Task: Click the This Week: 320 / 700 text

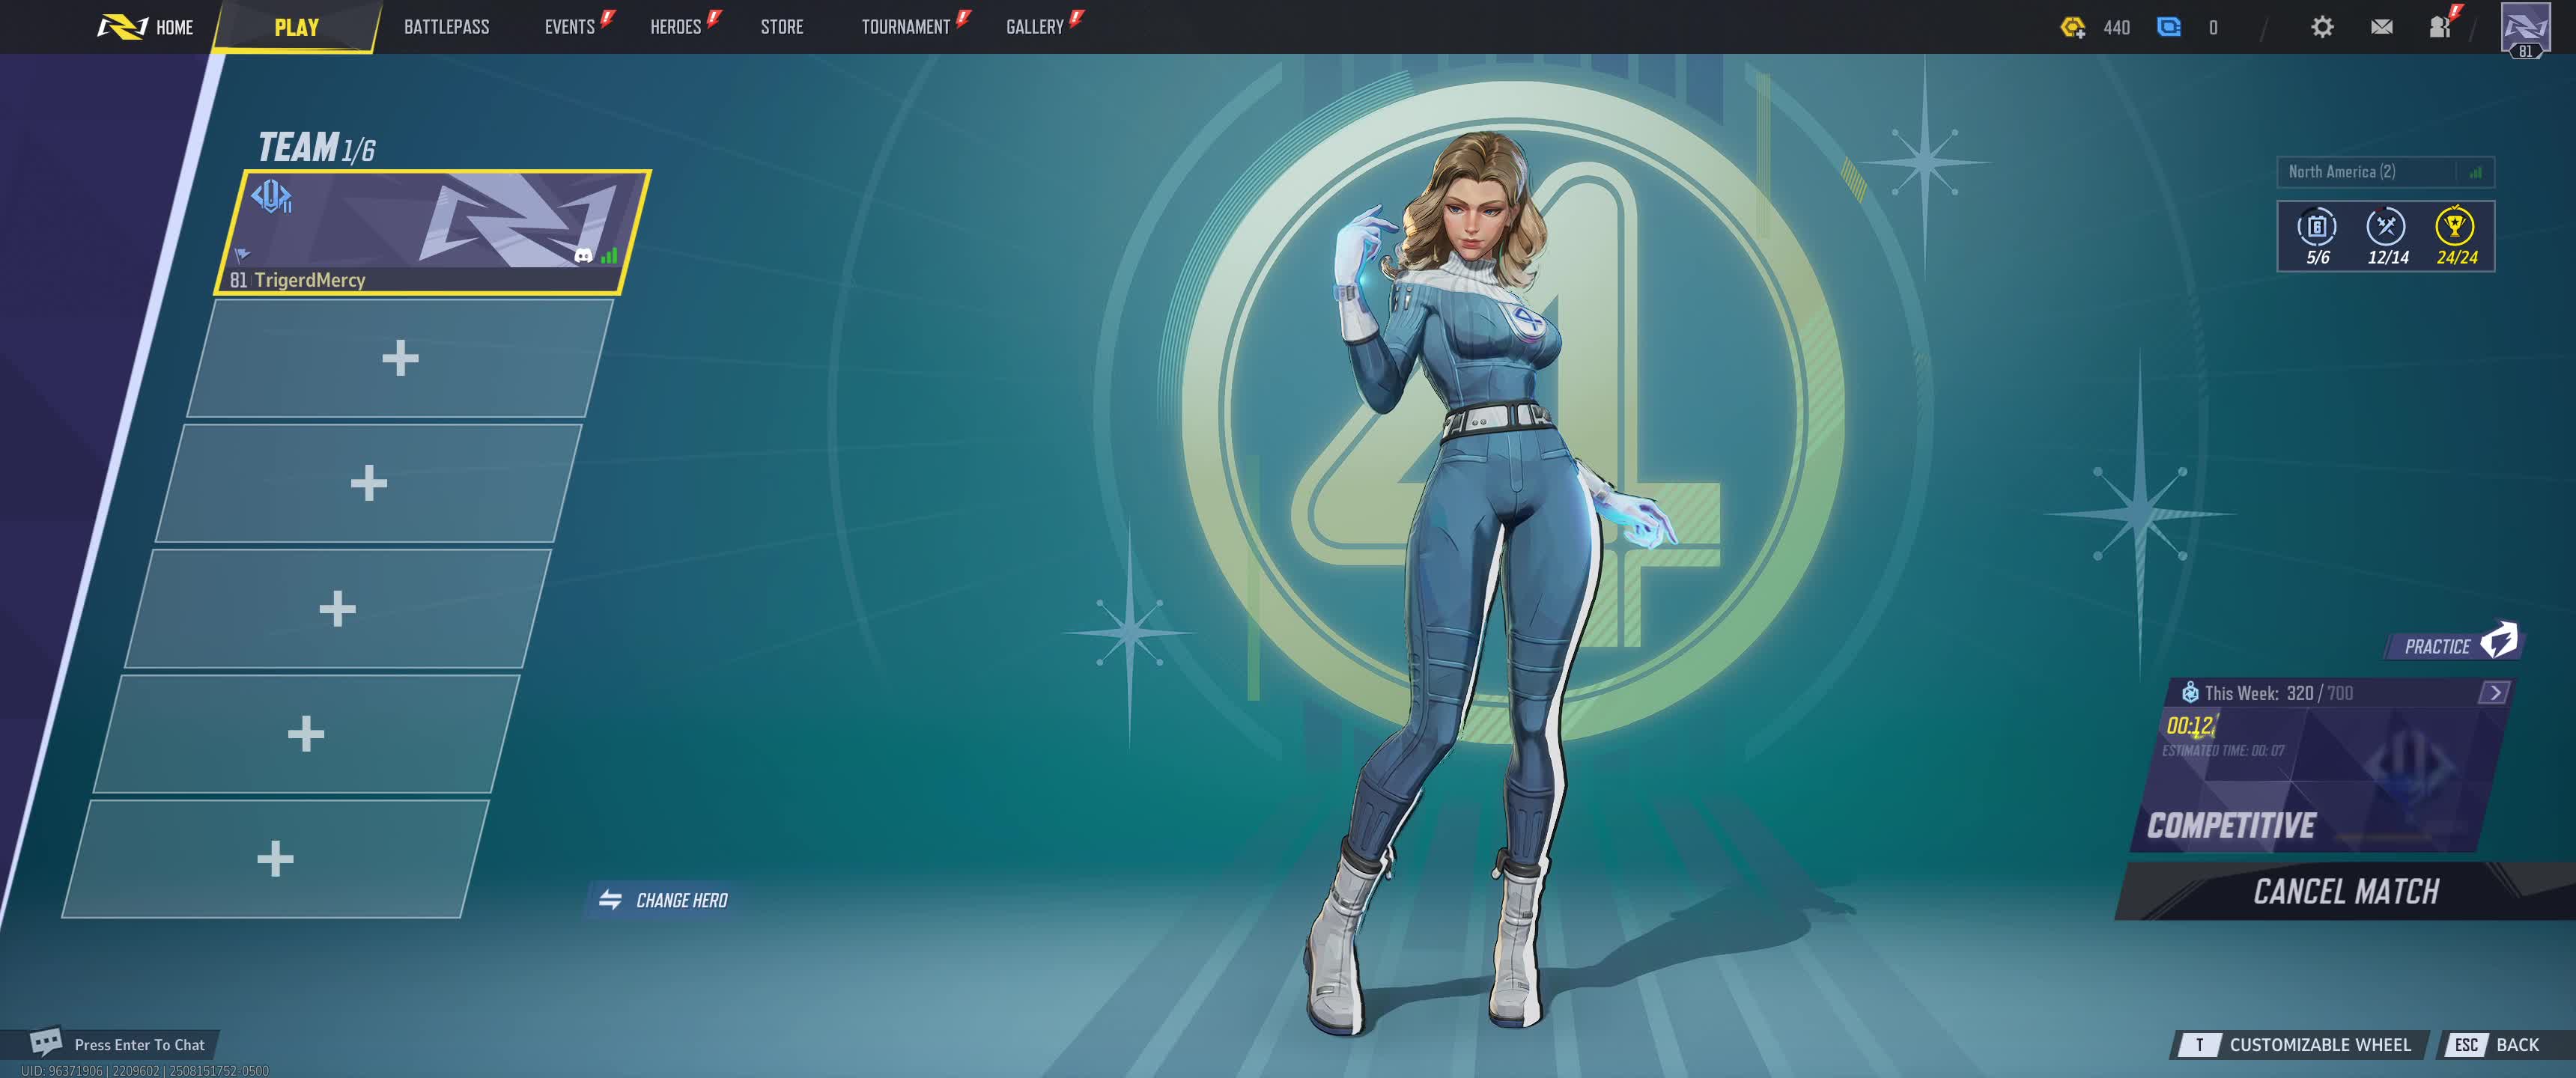Action: click(2278, 692)
